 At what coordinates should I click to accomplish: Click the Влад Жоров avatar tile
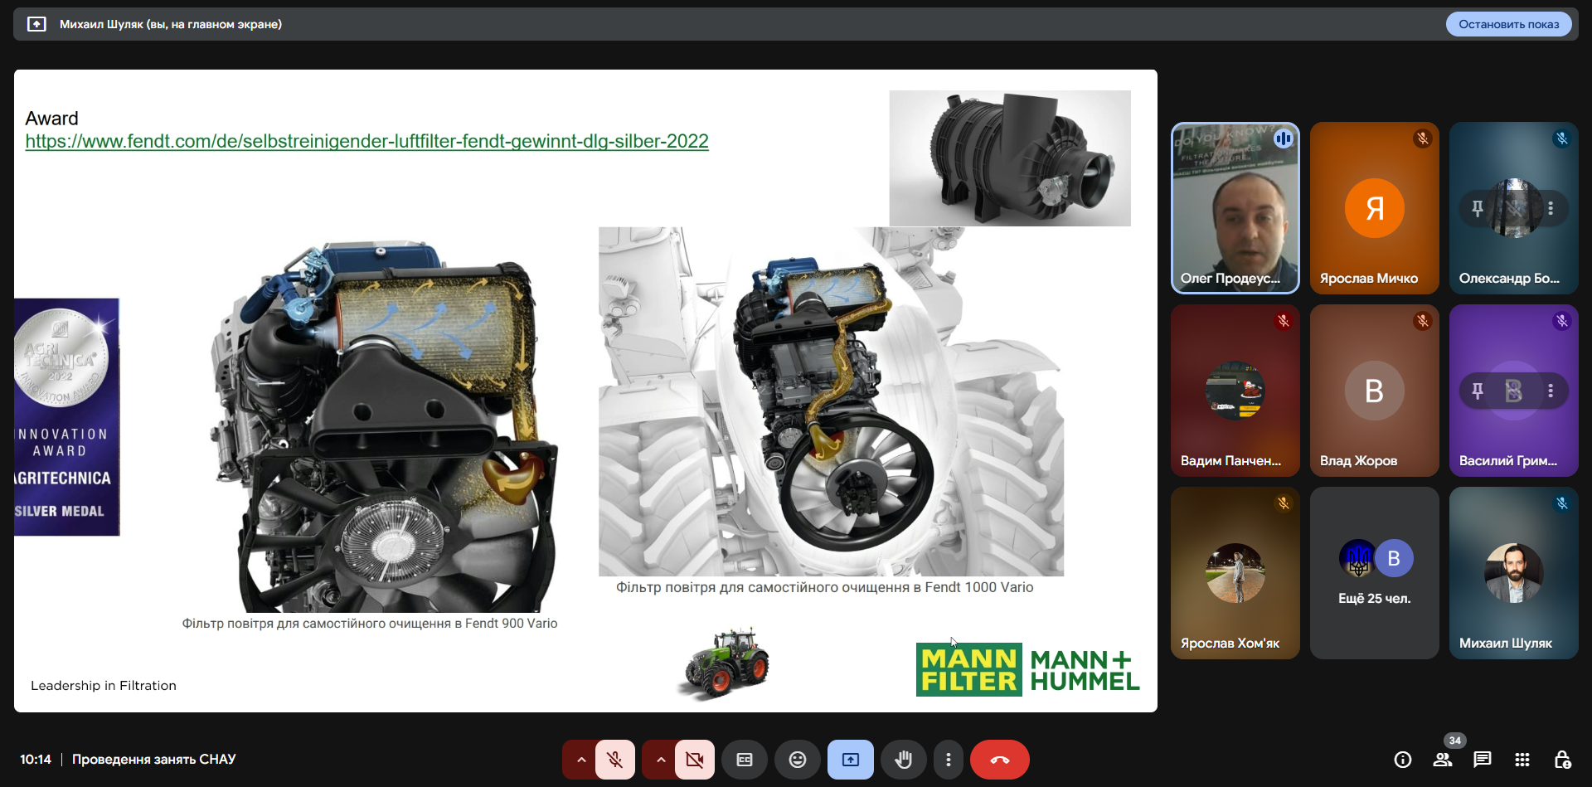[x=1375, y=391]
